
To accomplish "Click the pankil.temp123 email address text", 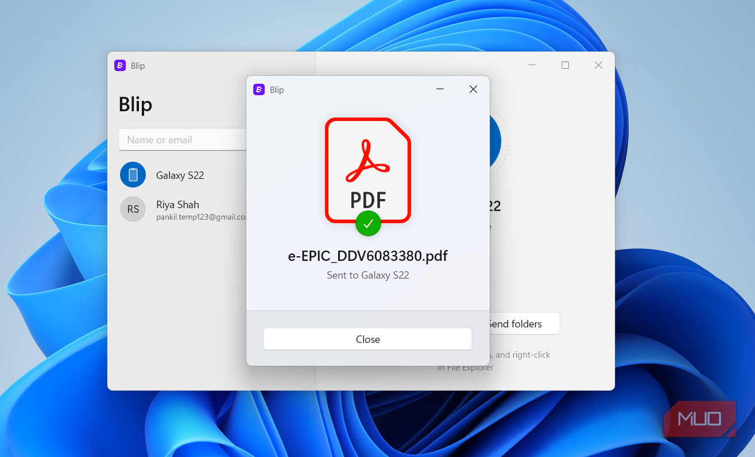I will point(201,217).
